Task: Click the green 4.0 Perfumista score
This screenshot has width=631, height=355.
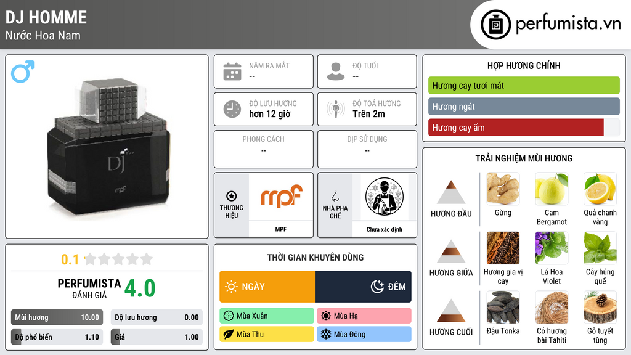Action: coord(140,288)
